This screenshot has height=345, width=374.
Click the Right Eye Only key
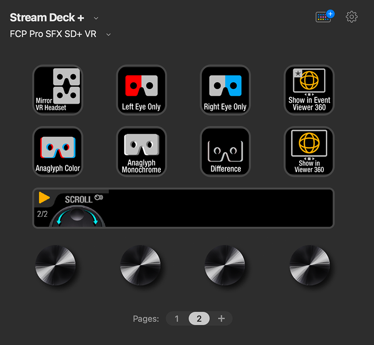pyautogui.click(x=225, y=90)
